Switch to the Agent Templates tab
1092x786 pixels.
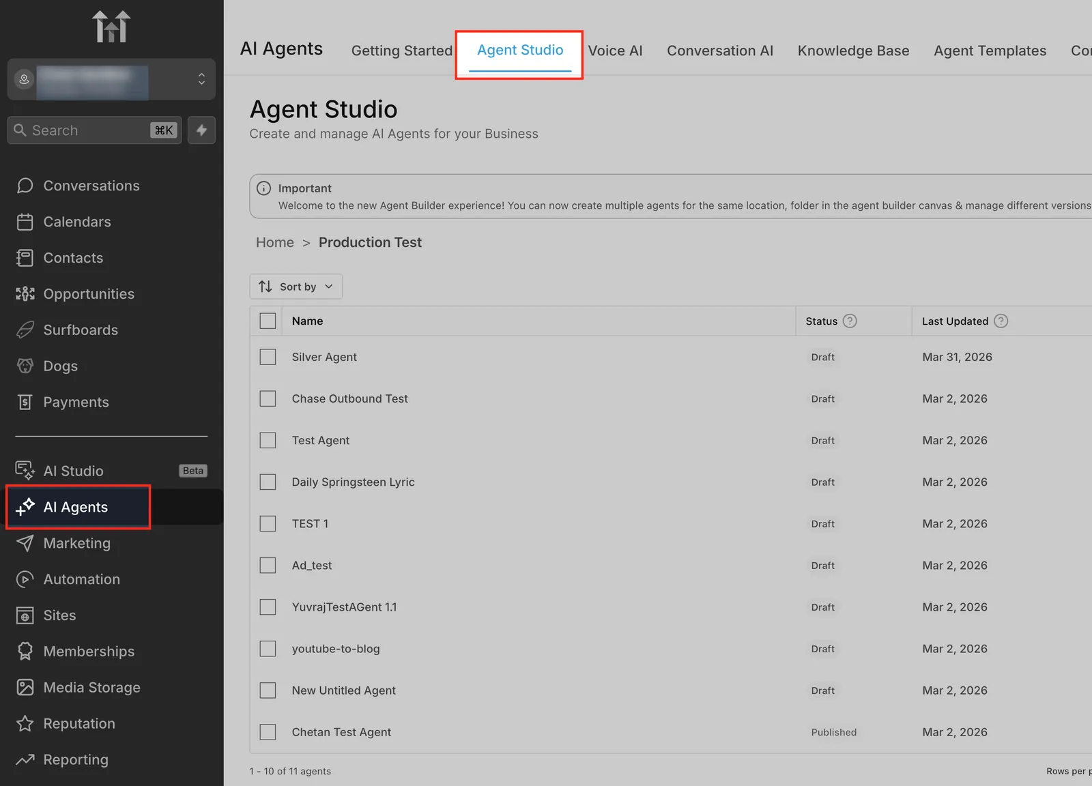[990, 50]
